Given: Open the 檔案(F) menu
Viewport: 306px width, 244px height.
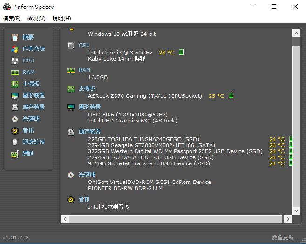Looking at the screenshot, I should point(12,19).
